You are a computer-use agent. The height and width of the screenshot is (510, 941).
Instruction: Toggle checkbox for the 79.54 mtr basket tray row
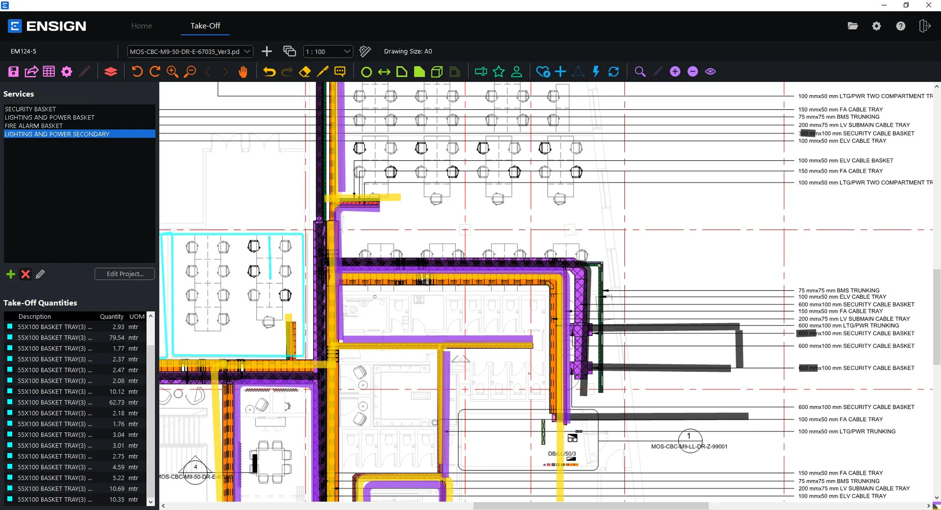(x=9, y=337)
